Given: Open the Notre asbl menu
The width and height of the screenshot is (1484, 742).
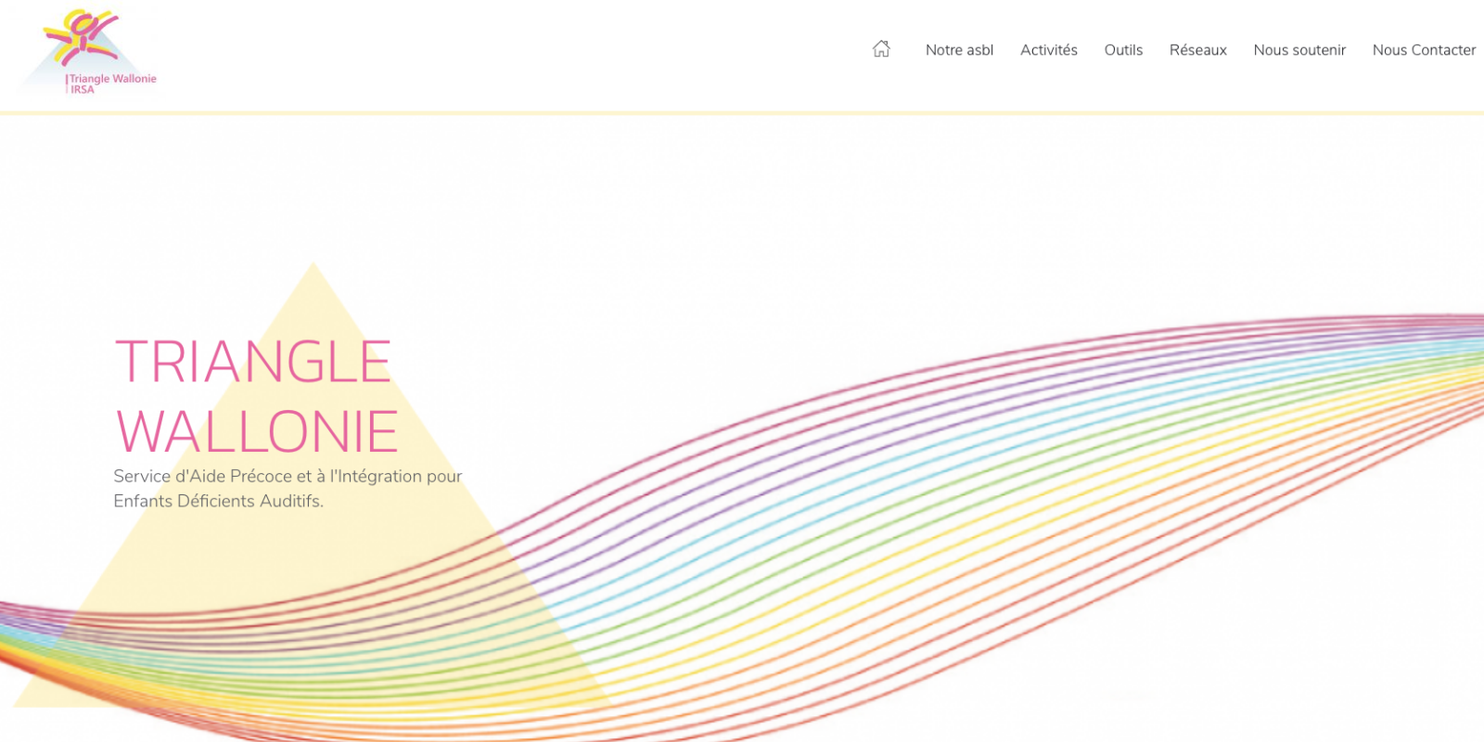Looking at the screenshot, I should click(x=959, y=50).
